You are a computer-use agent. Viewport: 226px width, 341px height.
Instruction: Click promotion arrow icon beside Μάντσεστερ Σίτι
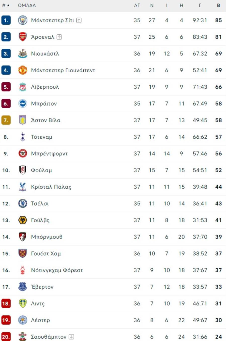click(x=79, y=20)
